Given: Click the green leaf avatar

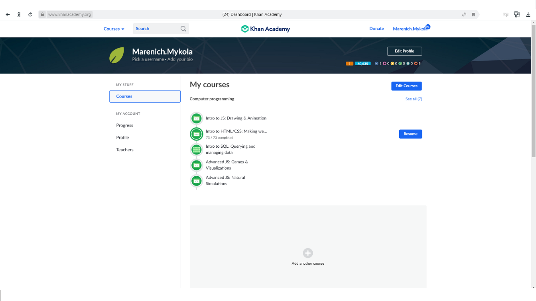Looking at the screenshot, I should tap(116, 55).
